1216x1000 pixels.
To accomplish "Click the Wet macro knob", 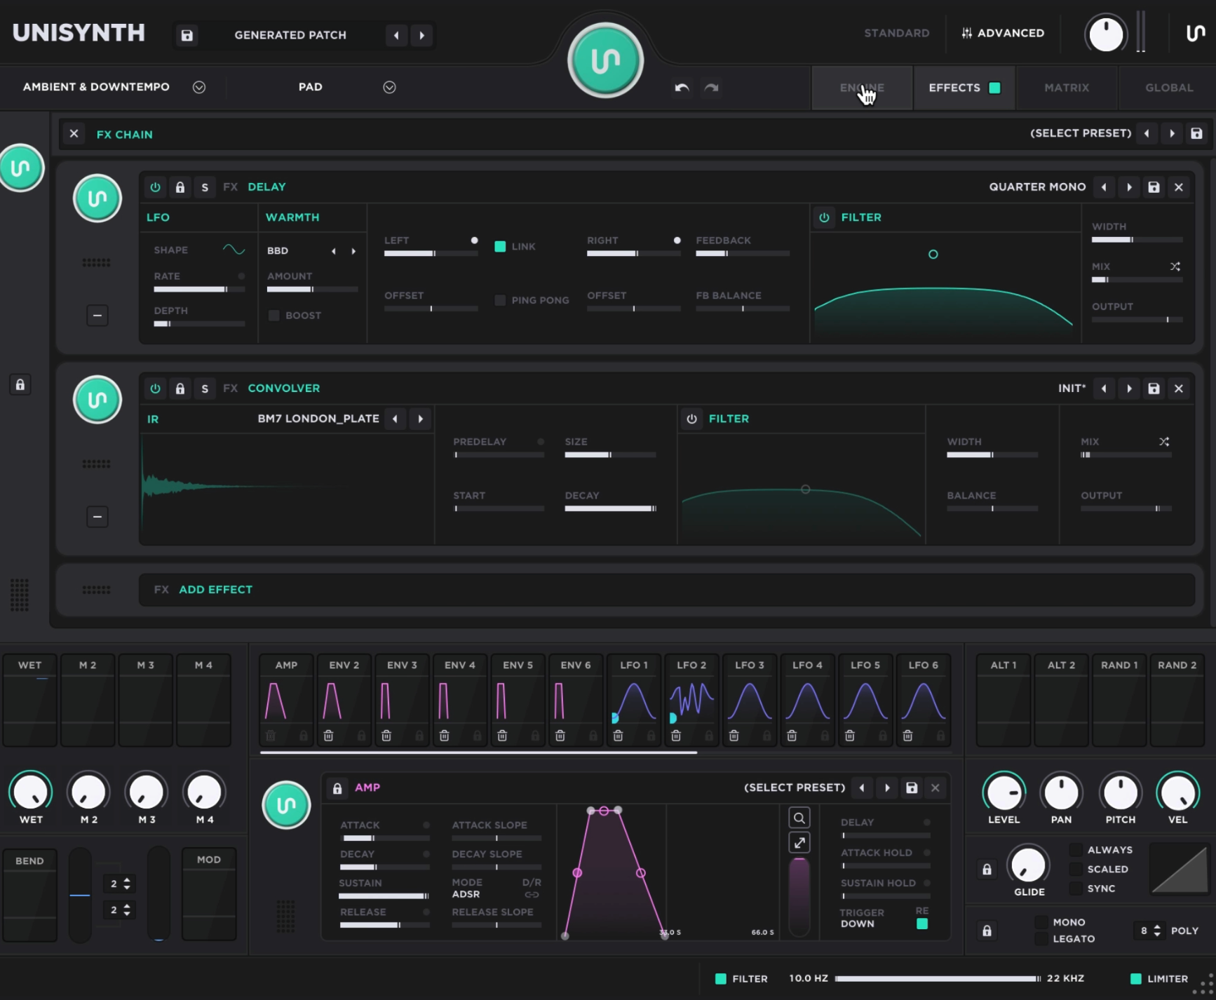I will tap(30, 792).
